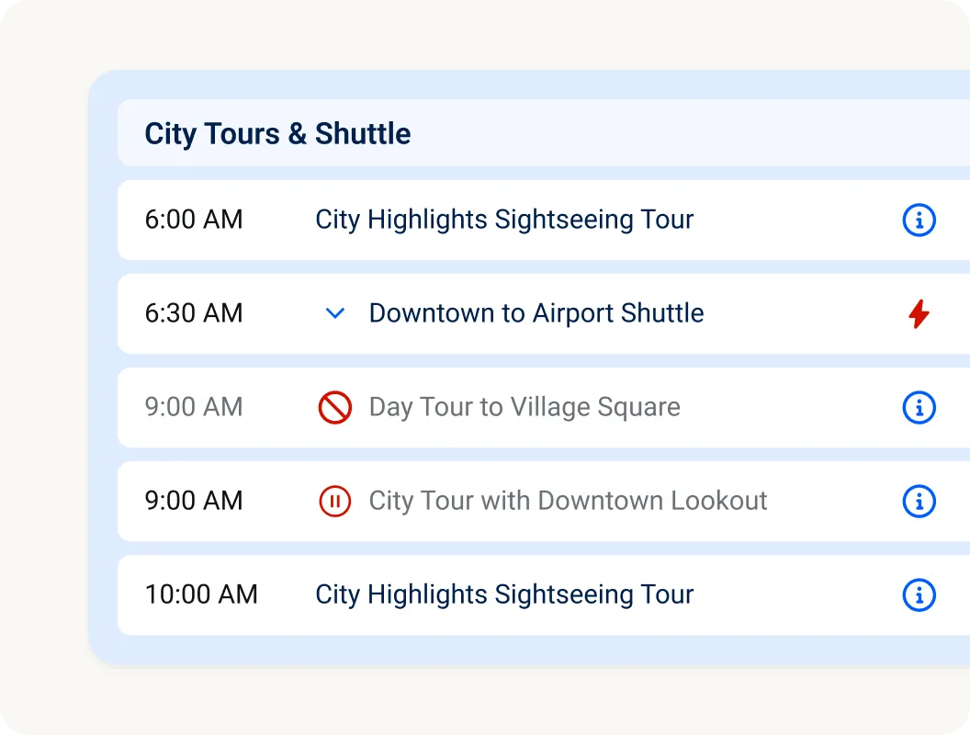This screenshot has height=735, width=970.
Task: Select the City Tour with Downtown Lookout entry
Action: pyautogui.click(x=567, y=501)
